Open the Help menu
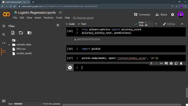 click(x=67, y=18)
